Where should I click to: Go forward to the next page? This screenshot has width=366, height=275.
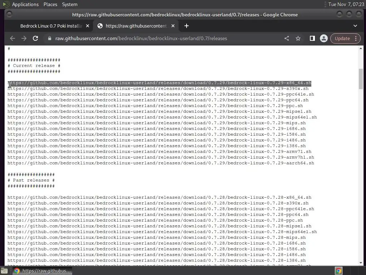24,38
